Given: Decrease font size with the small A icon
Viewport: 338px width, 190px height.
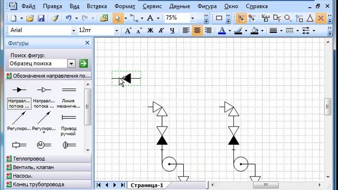Looking at the screenshot, I should tap(139, 31).
